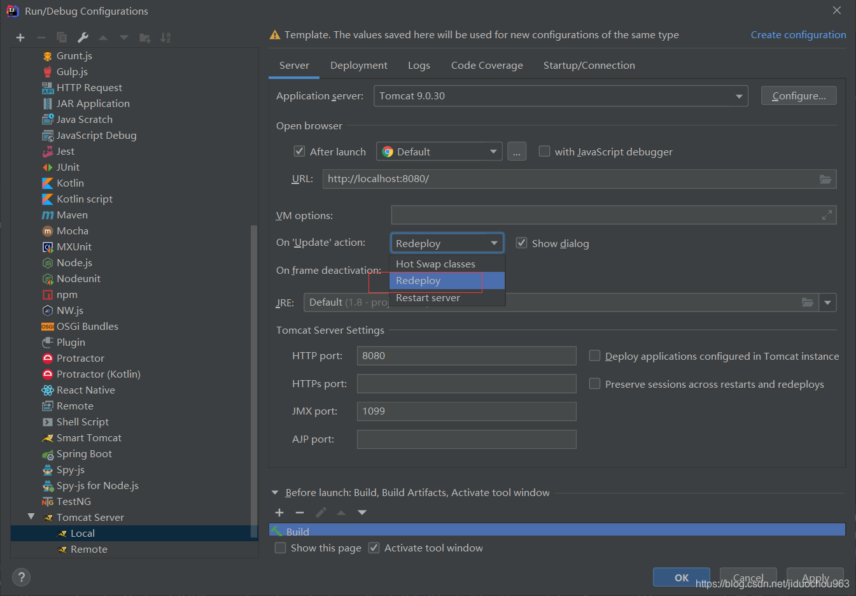
Task: Click the Copy Configuration icon
Action: (x=62, y=38)
